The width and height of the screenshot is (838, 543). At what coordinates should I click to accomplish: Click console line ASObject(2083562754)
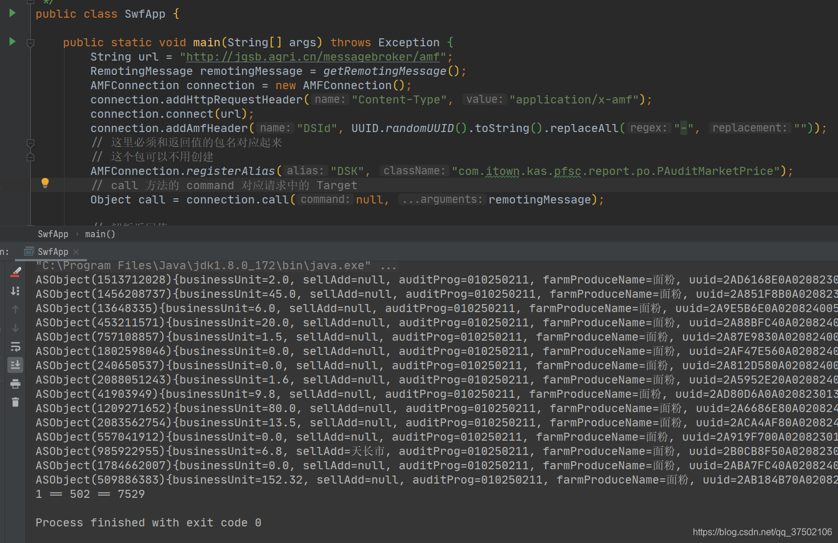(x=436, y=422)
